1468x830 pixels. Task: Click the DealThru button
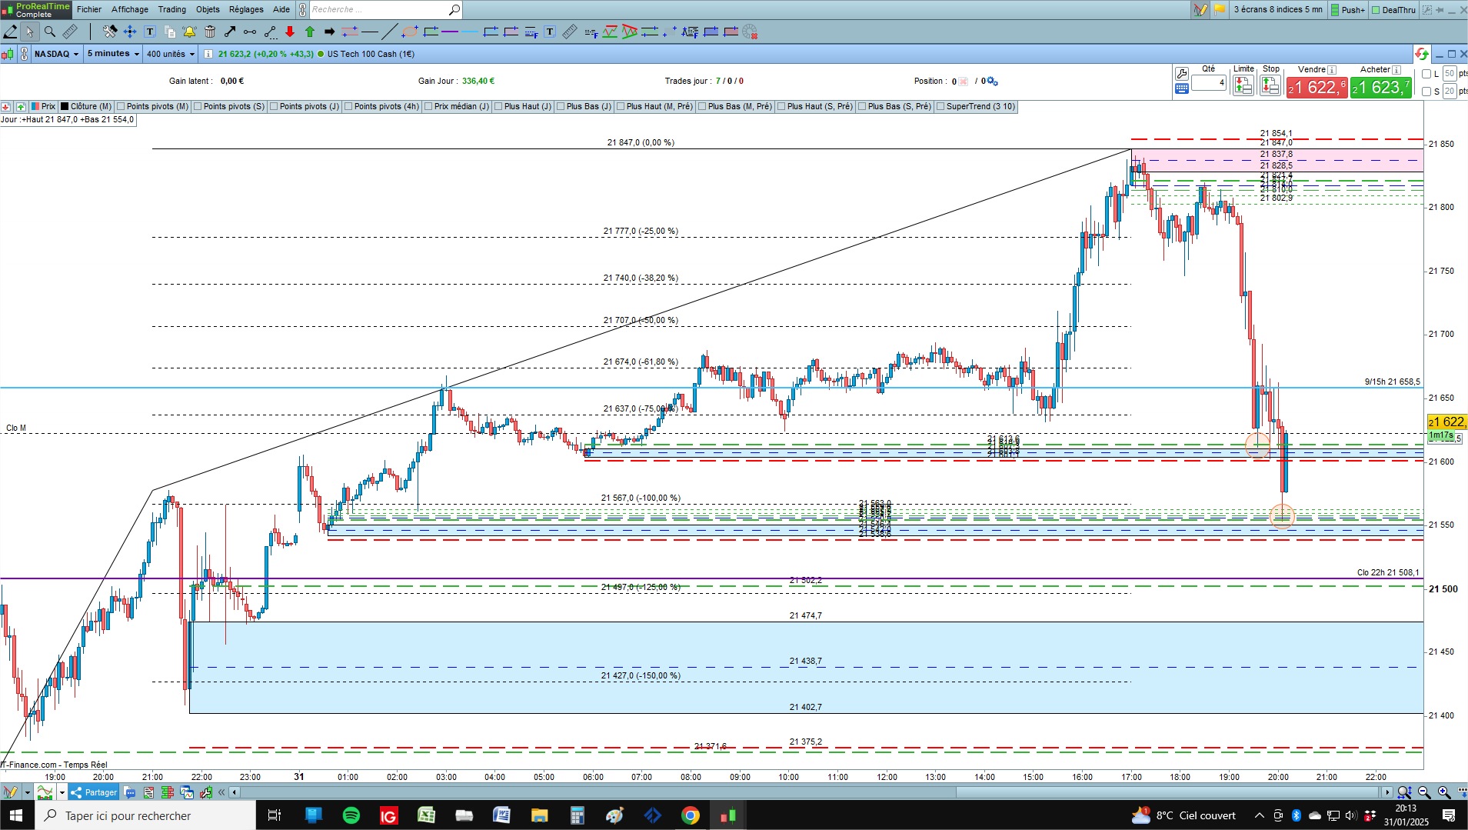click(x=1393, y=10)
